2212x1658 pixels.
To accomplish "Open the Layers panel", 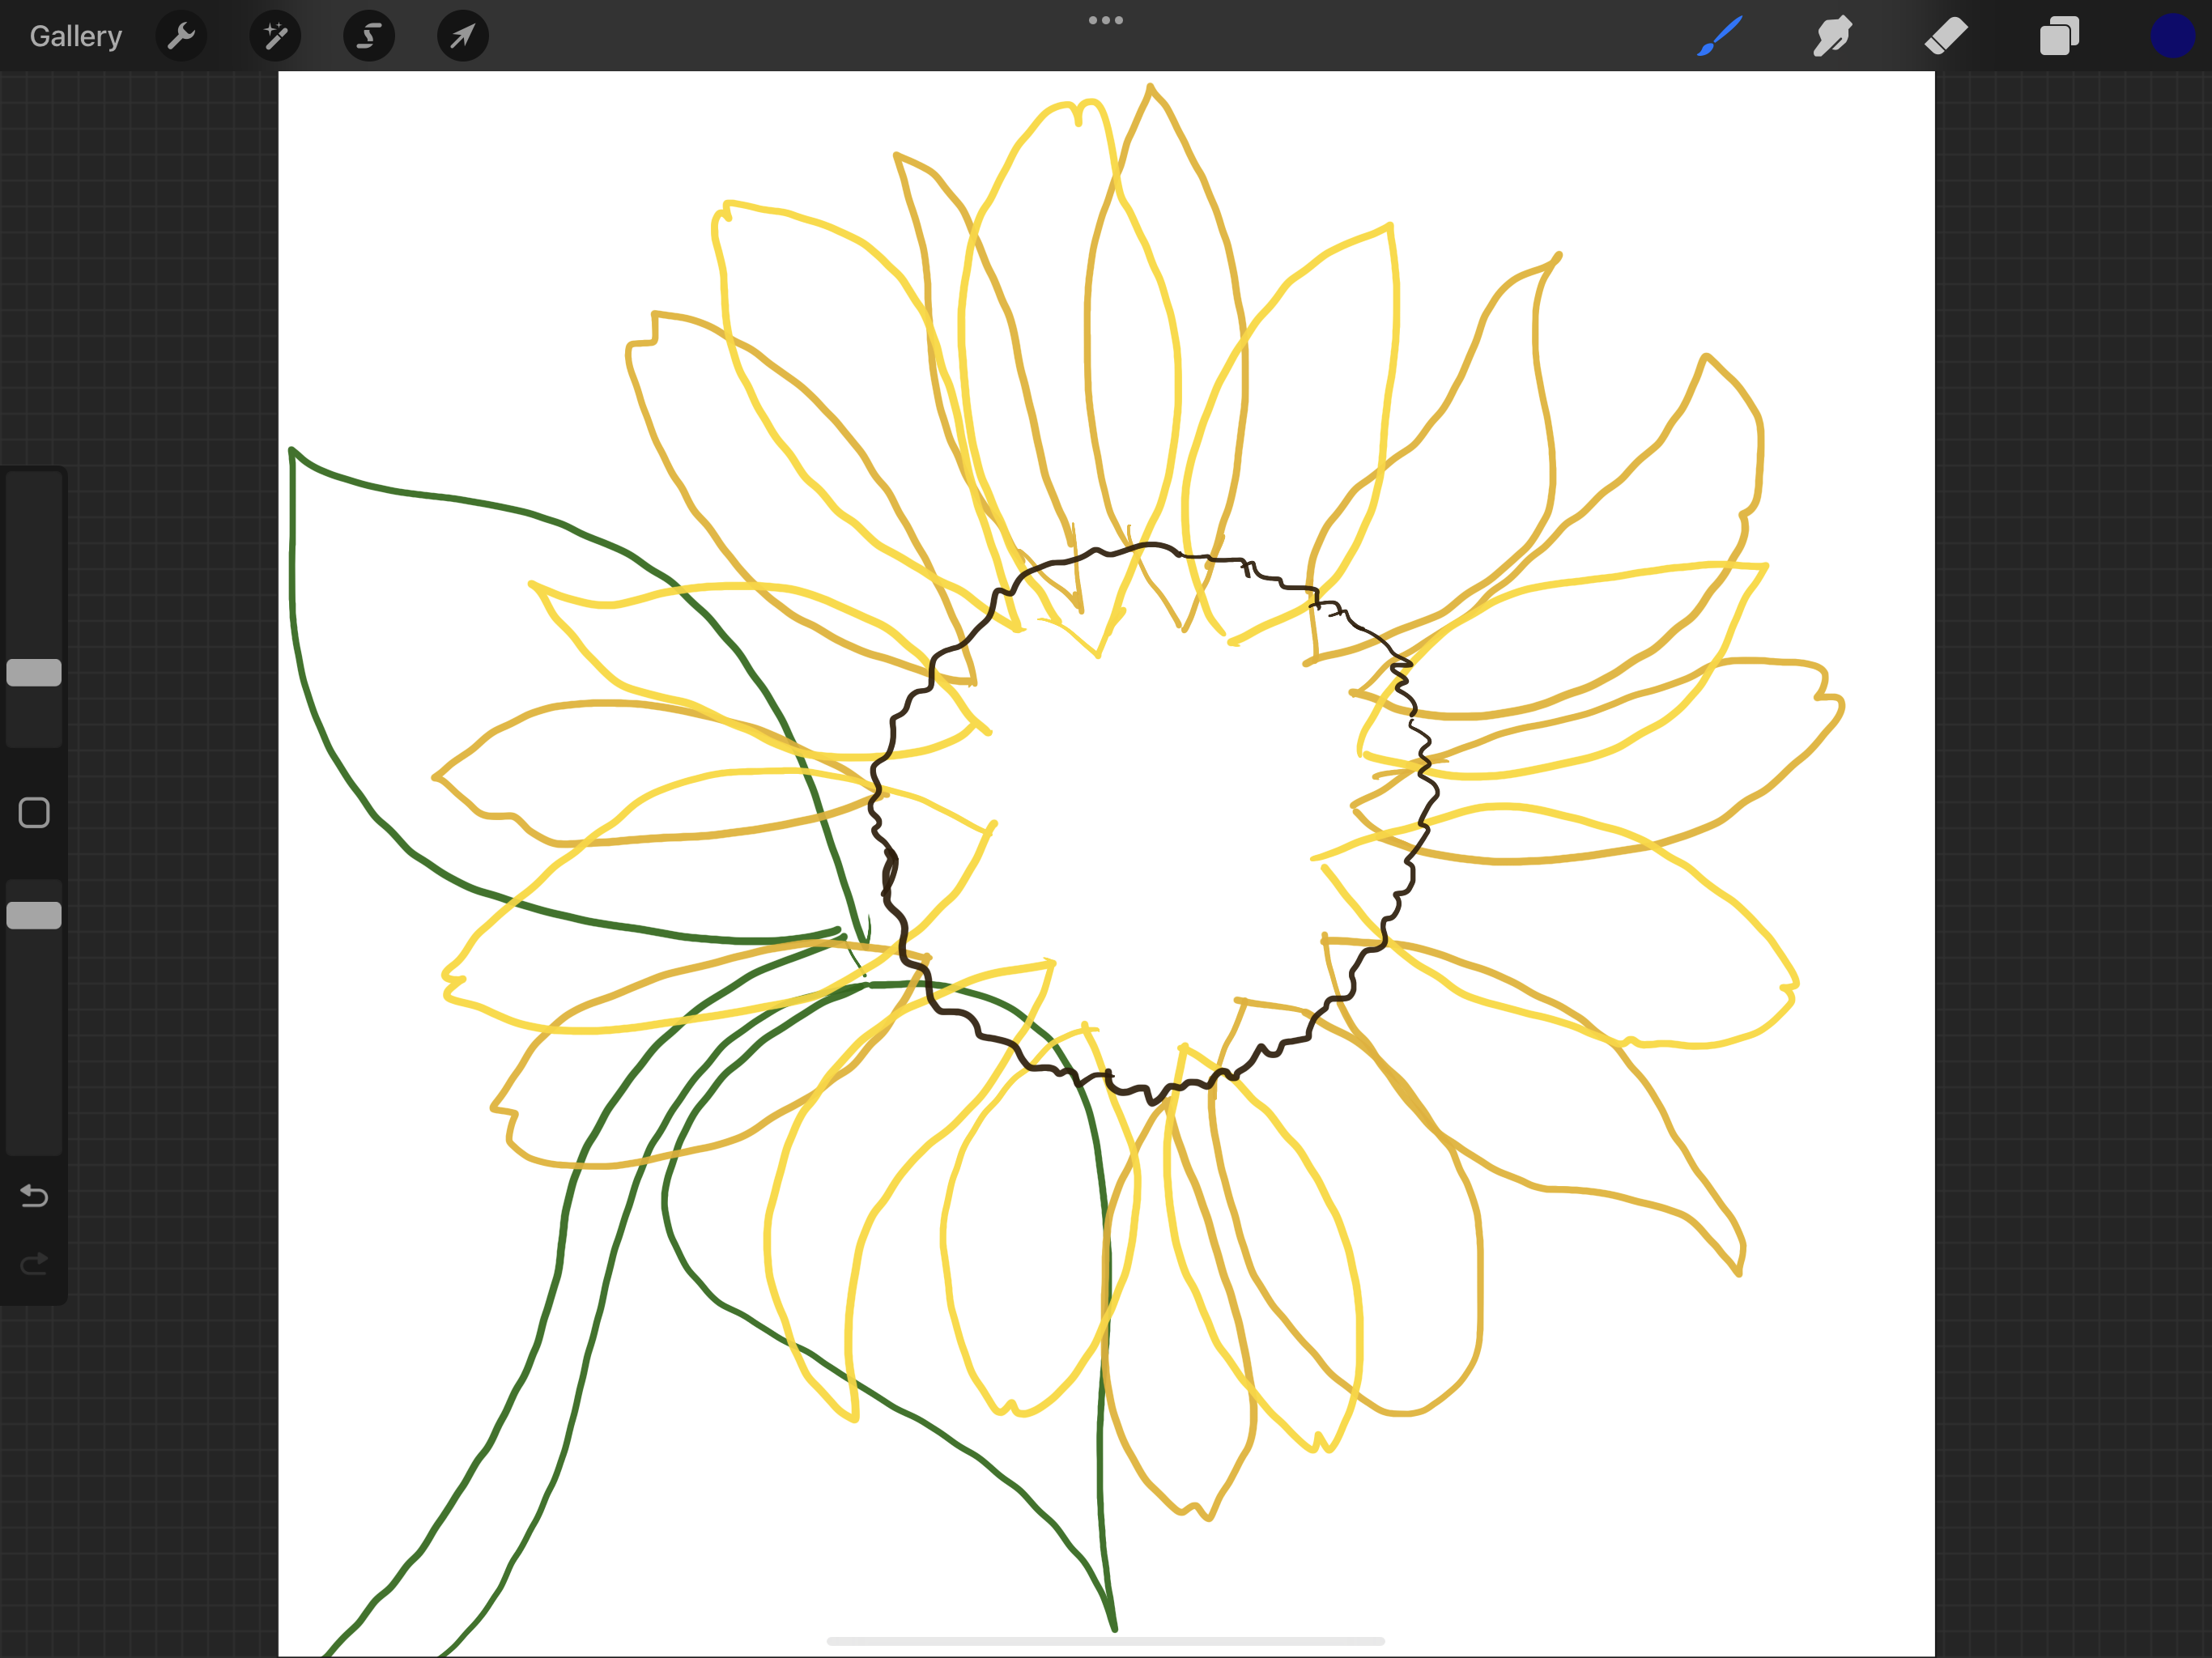I will point(2059,37).
